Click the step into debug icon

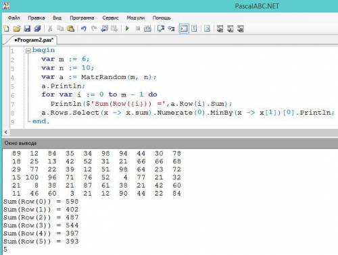(x=171, y=28)
